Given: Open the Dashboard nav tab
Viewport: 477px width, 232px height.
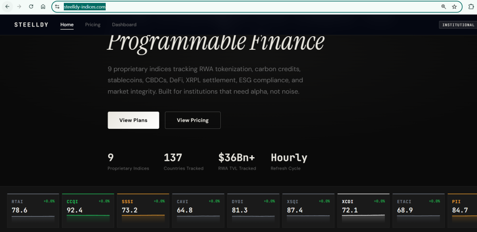Looking at the screenshot, I should pyautogui.click(x=124, y=25).
